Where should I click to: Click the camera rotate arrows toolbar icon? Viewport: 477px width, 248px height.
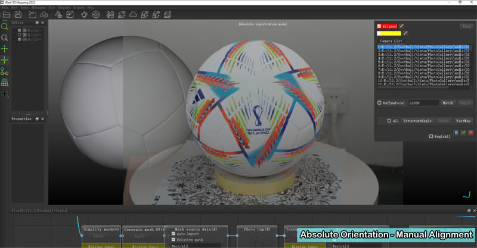pos(122,14)
